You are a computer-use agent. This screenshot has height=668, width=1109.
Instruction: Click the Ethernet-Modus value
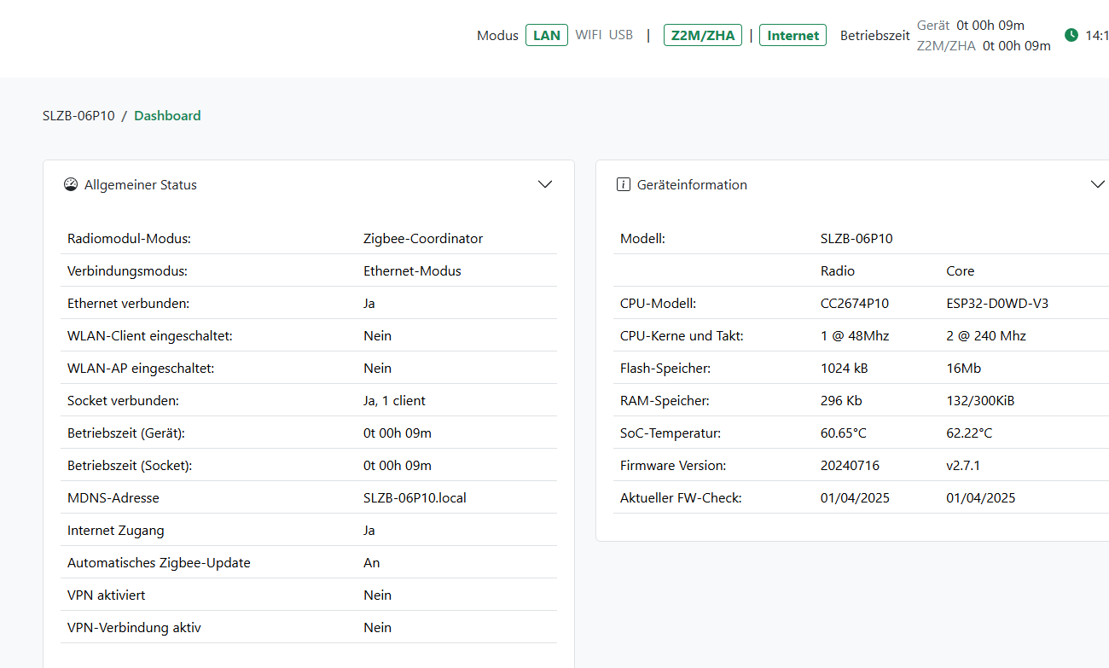click(x=412, y=271)
